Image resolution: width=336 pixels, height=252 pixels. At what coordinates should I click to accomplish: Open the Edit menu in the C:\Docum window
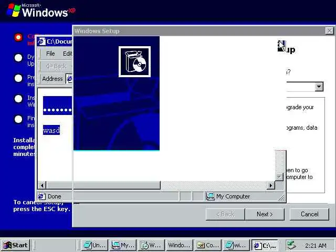pyautogui.click(x=67, y=54)
